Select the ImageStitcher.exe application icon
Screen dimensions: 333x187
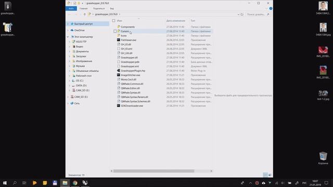click(x=119, y=75)
